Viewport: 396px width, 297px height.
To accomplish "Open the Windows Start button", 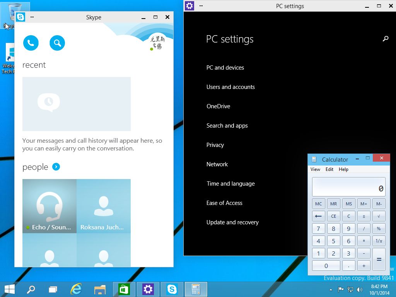I will (10, 289).
